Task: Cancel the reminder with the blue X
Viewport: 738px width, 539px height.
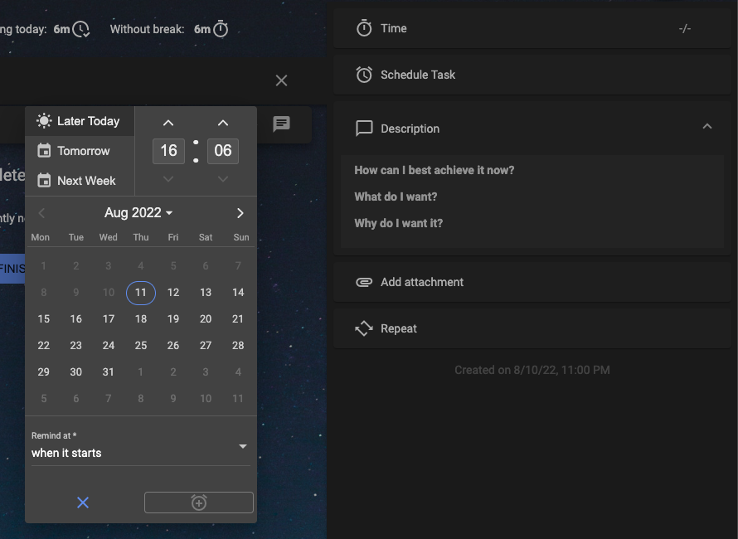Action: pyautogui.click(x=82, y=502)
